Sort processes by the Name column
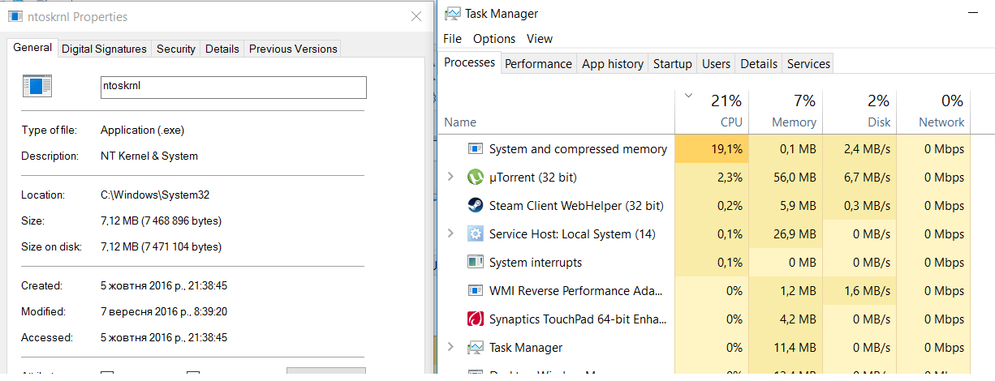This screenshot has width=995, height=381. tap(460, 122)
